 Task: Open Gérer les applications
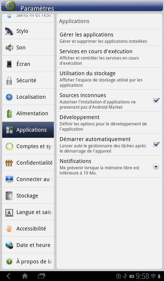coord(109,37)
